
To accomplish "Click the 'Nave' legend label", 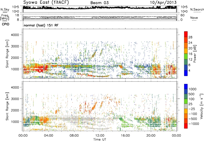I will click(x=194, y=18).
